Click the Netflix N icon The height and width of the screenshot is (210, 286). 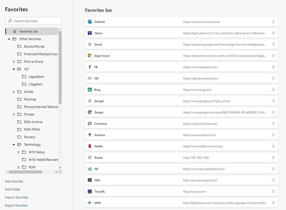coord(89,146)
